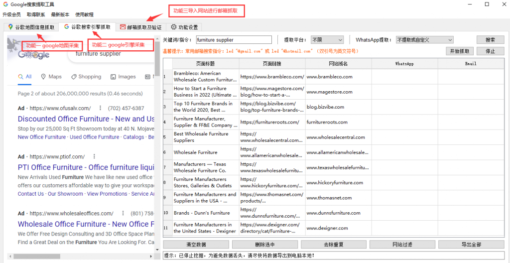Open PTI Office Furniture ad link

coord(86,167)
